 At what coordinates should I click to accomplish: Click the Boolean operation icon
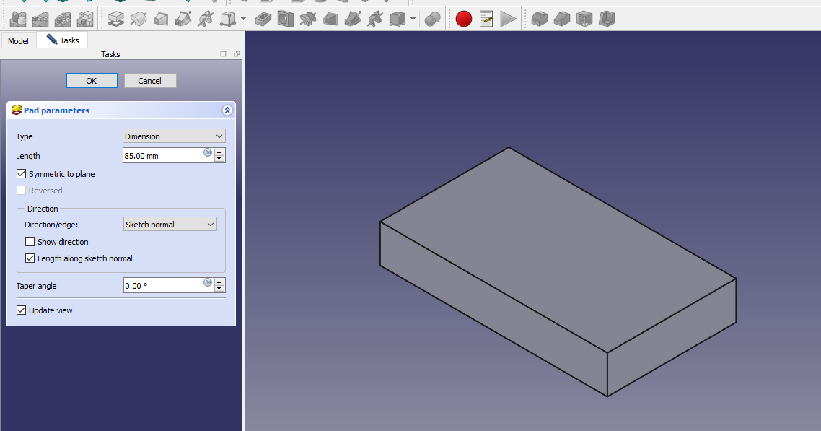tap(432, 19)
